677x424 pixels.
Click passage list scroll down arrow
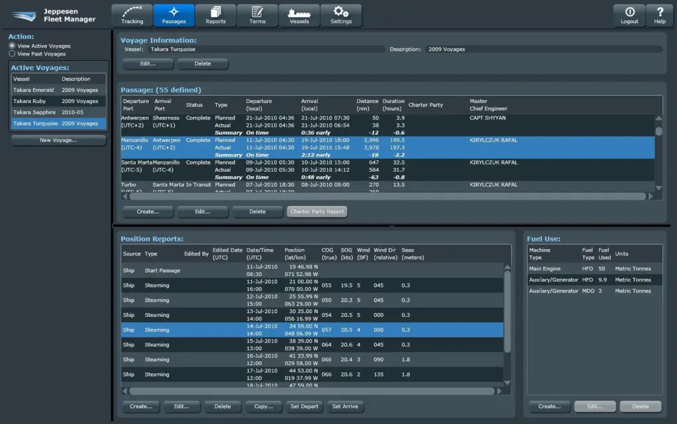pos(658,188)
